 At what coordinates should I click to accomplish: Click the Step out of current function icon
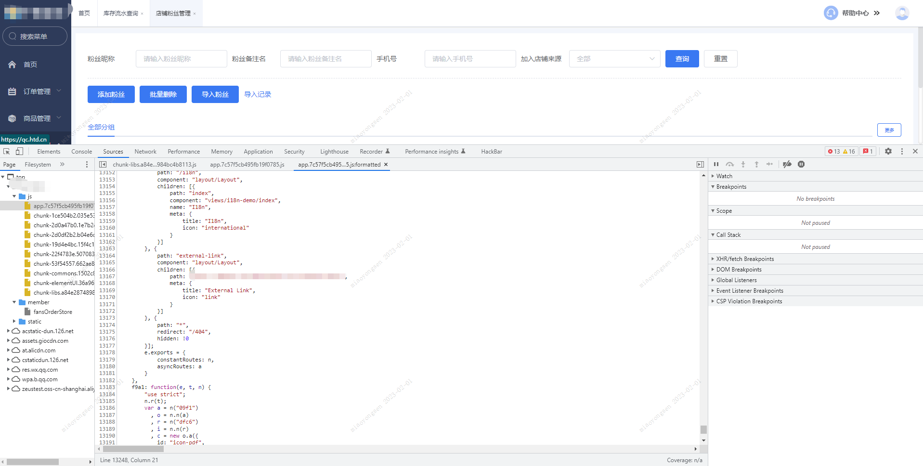pyautogui.click(x=756, y=164)
